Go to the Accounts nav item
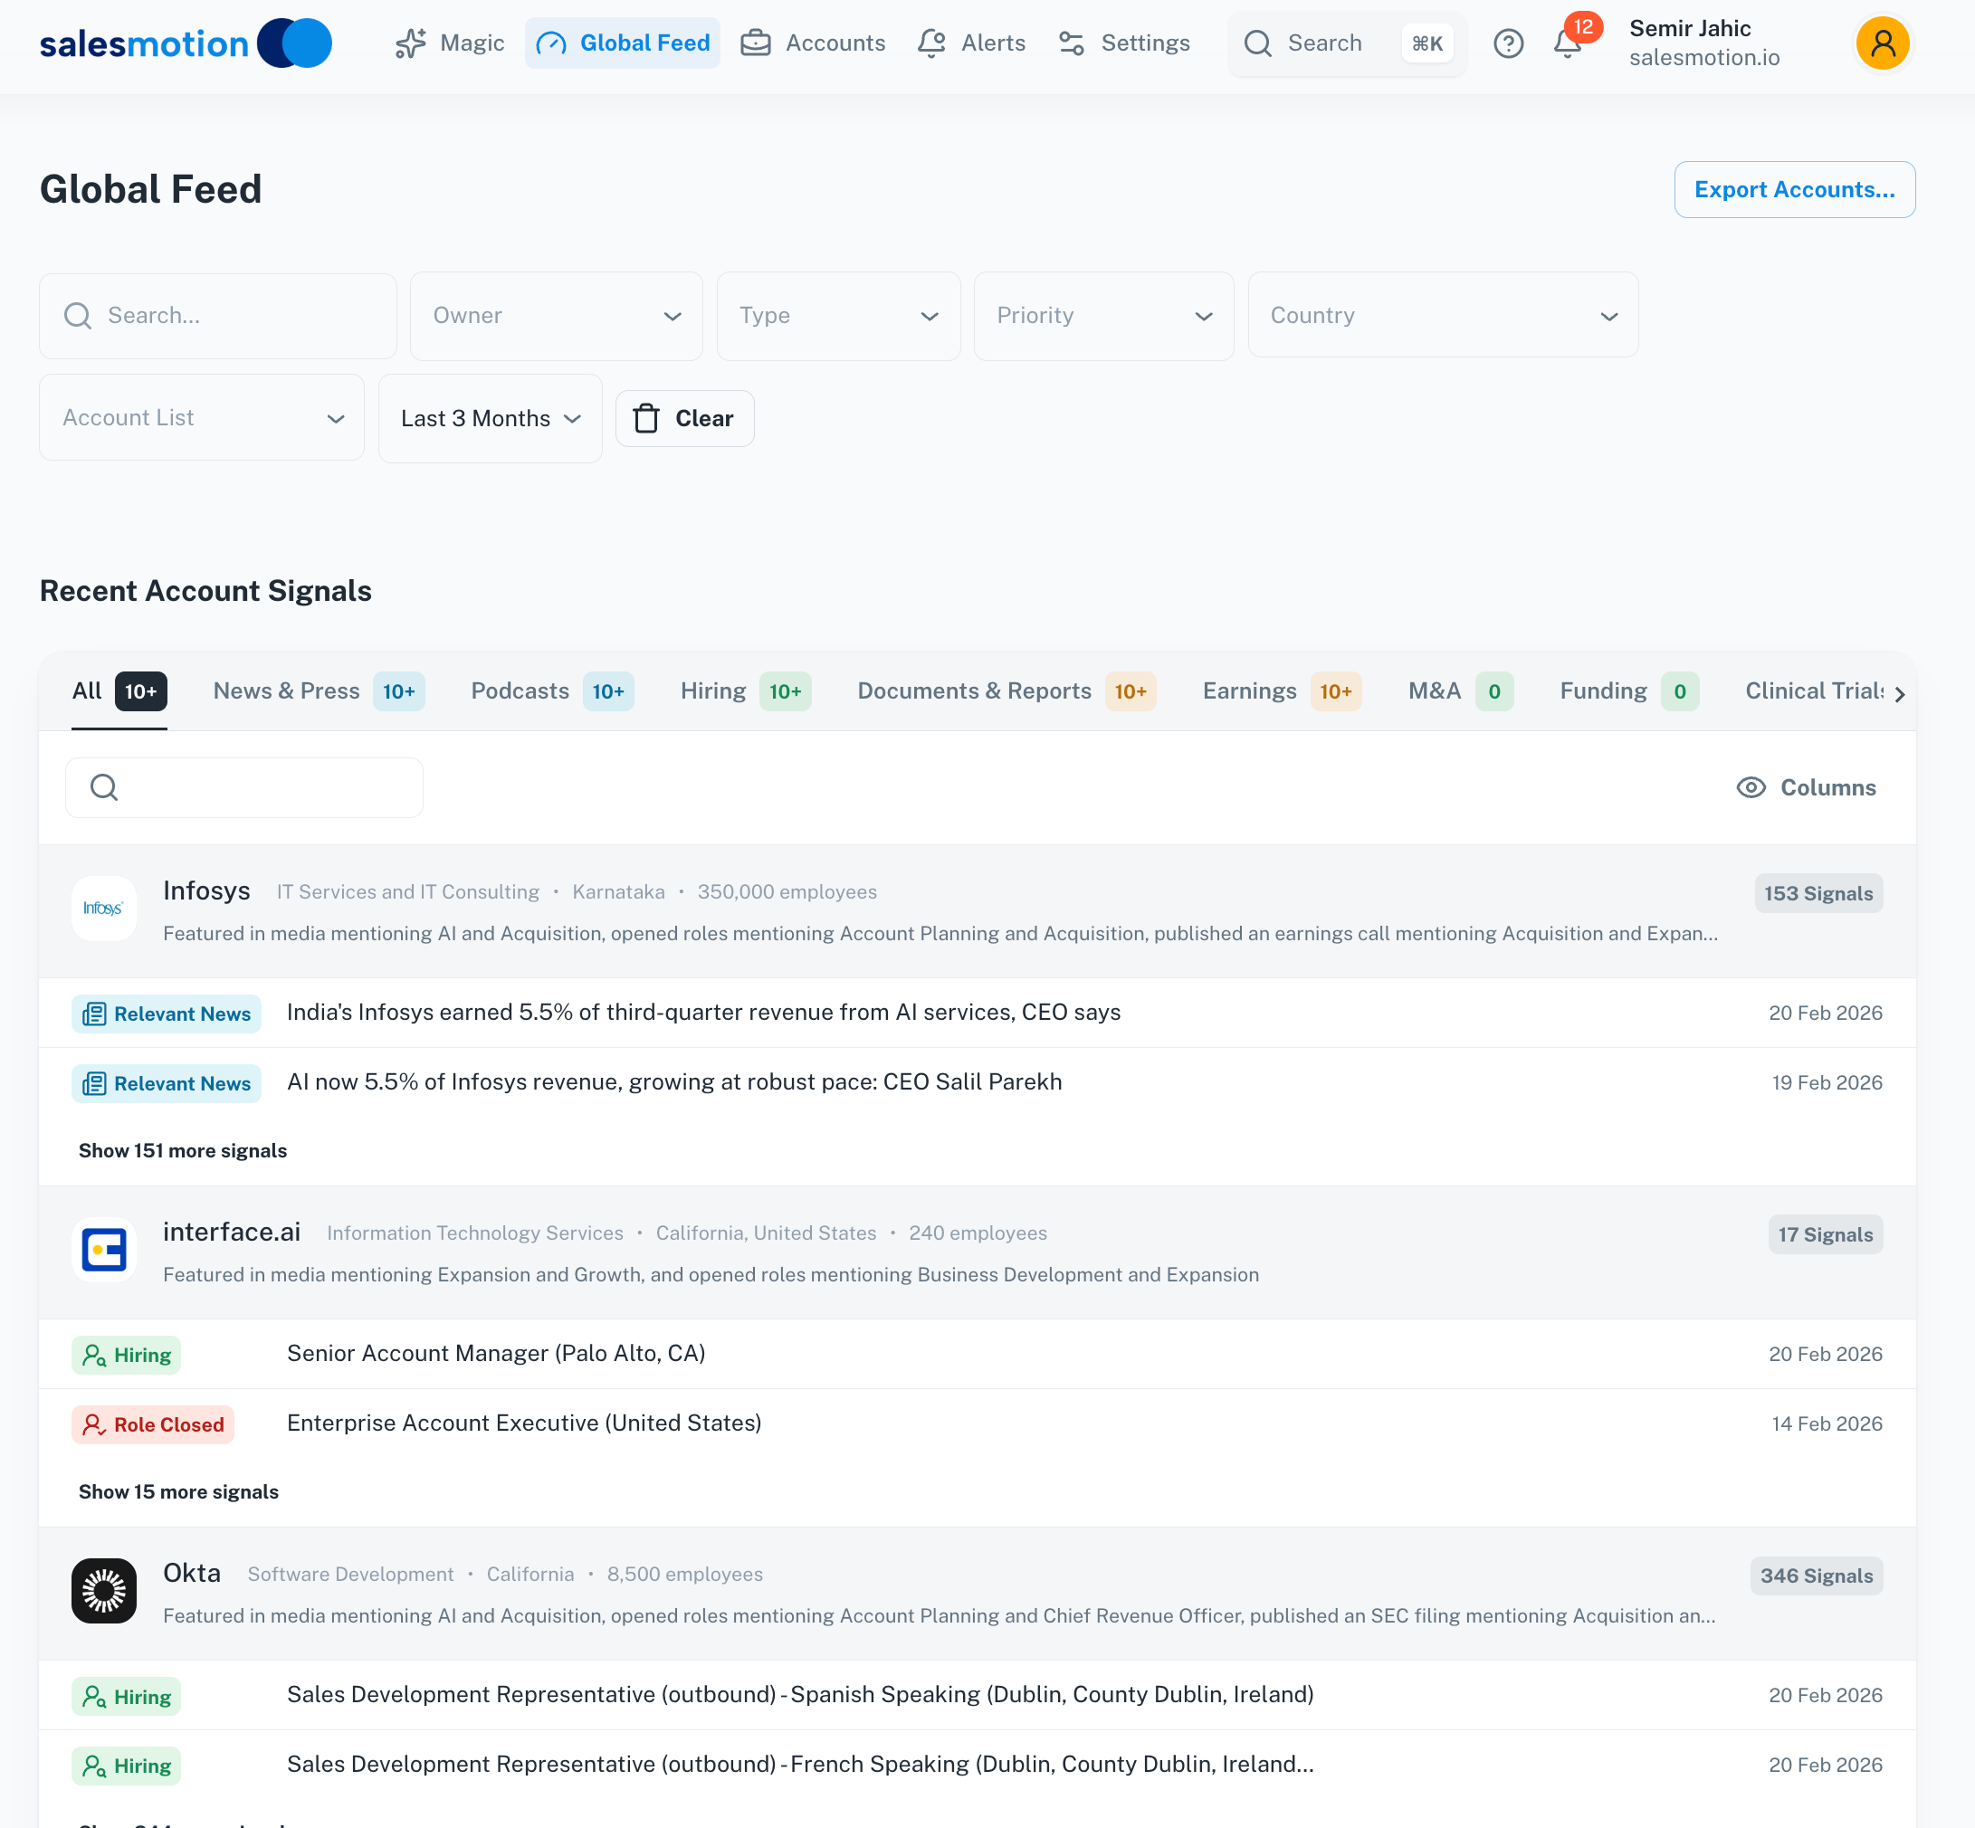This screenshot has height=1828, width=1975. (x=814, y=43)
